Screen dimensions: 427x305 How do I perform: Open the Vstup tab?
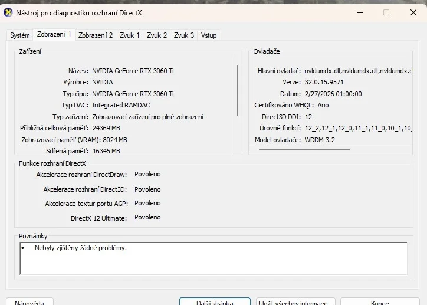tap(209, 35)
